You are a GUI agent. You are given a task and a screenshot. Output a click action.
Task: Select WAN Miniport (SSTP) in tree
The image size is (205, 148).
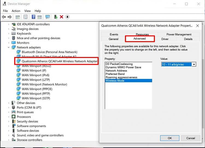pyautogui.click(x=36, y=98)
